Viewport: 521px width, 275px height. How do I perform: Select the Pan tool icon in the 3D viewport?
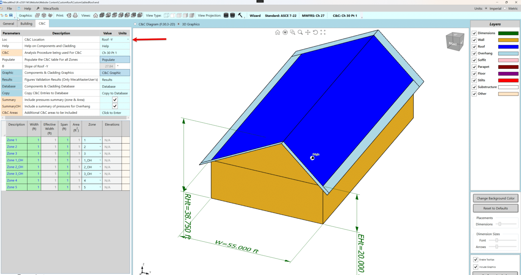tap(307, 32)
